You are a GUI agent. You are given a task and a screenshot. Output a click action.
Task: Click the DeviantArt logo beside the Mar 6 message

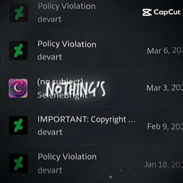click(18, 51)
